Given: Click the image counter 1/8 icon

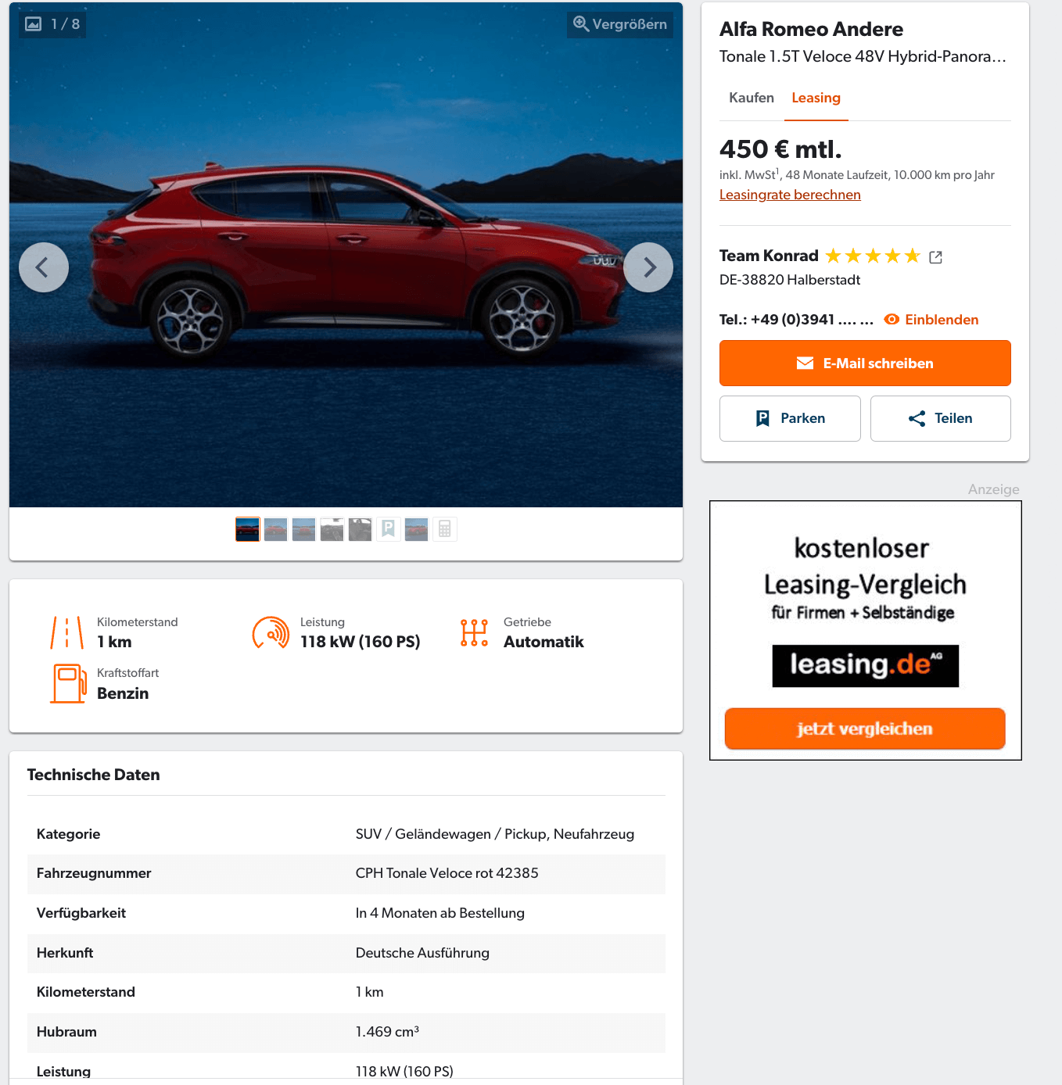Looking at the screenshot, I should [34, 24].
